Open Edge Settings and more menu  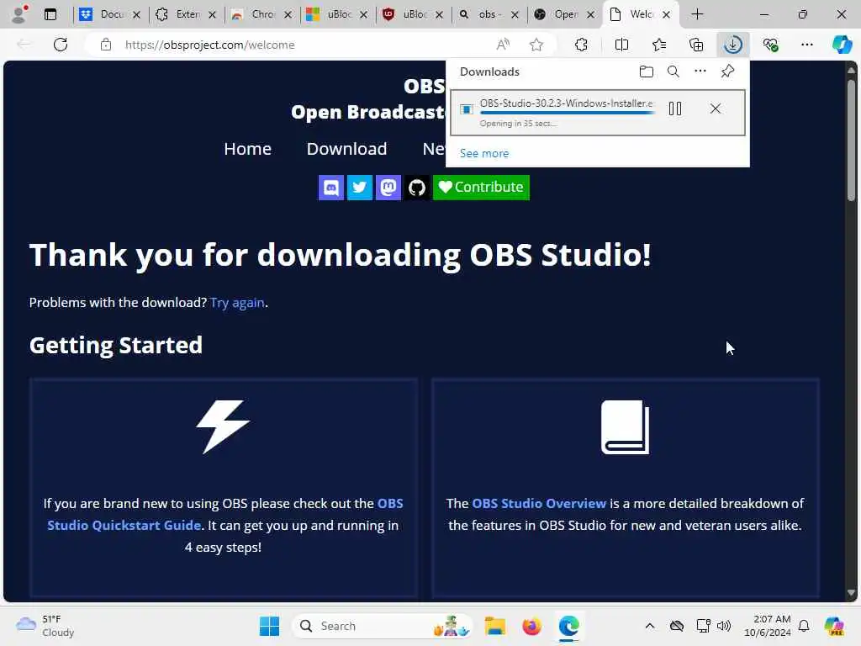[806, 45]
